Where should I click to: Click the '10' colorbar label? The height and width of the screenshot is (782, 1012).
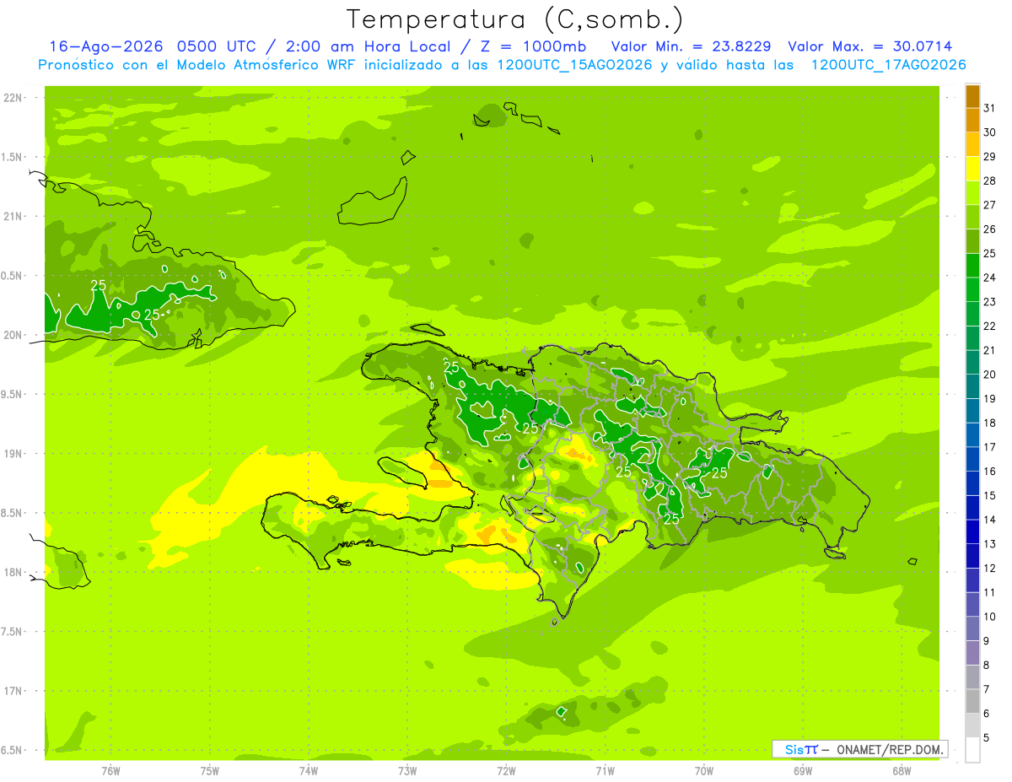[x=989, y=617]
